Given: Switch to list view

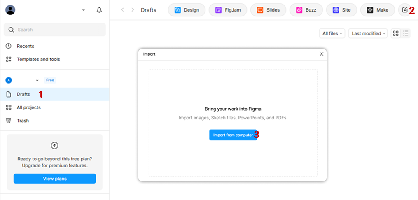Looking at the screenshot, I should pyautogui.click(x=406, y=33).
